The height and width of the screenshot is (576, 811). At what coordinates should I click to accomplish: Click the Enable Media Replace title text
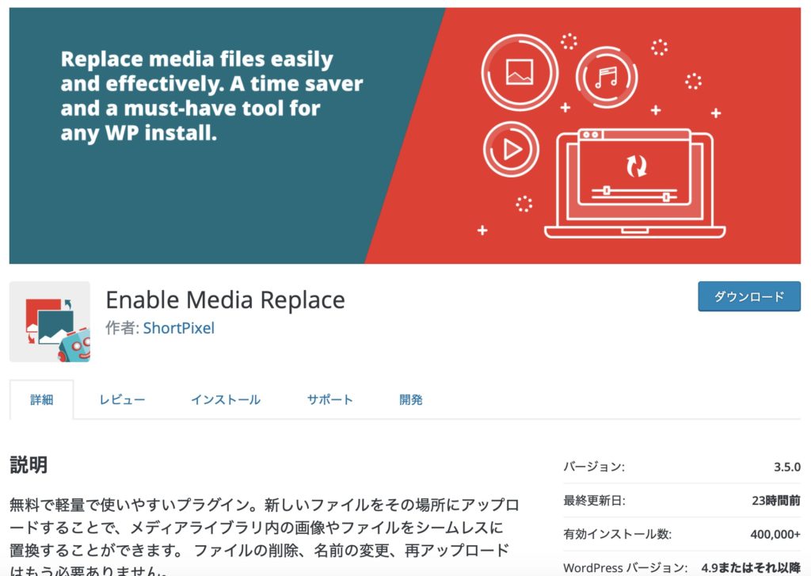coord(225,299)
